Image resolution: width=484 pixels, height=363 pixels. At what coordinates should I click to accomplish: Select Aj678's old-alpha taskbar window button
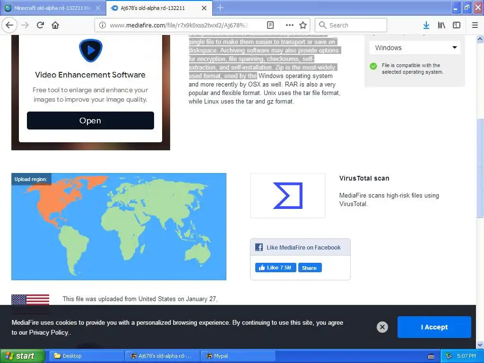click(x=163, y=356)
